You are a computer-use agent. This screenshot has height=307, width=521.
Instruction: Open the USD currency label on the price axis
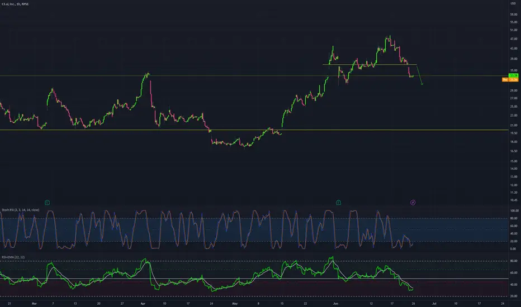(513, 3)
